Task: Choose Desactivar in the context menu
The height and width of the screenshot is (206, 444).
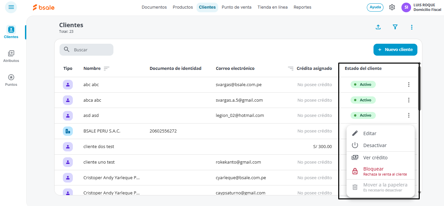Action: (x=380, y=145)
